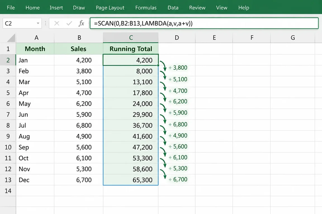The height and width of the screenshot is (214, 322).
Task: Select the Feb cell
Action: tap(35, 71)
